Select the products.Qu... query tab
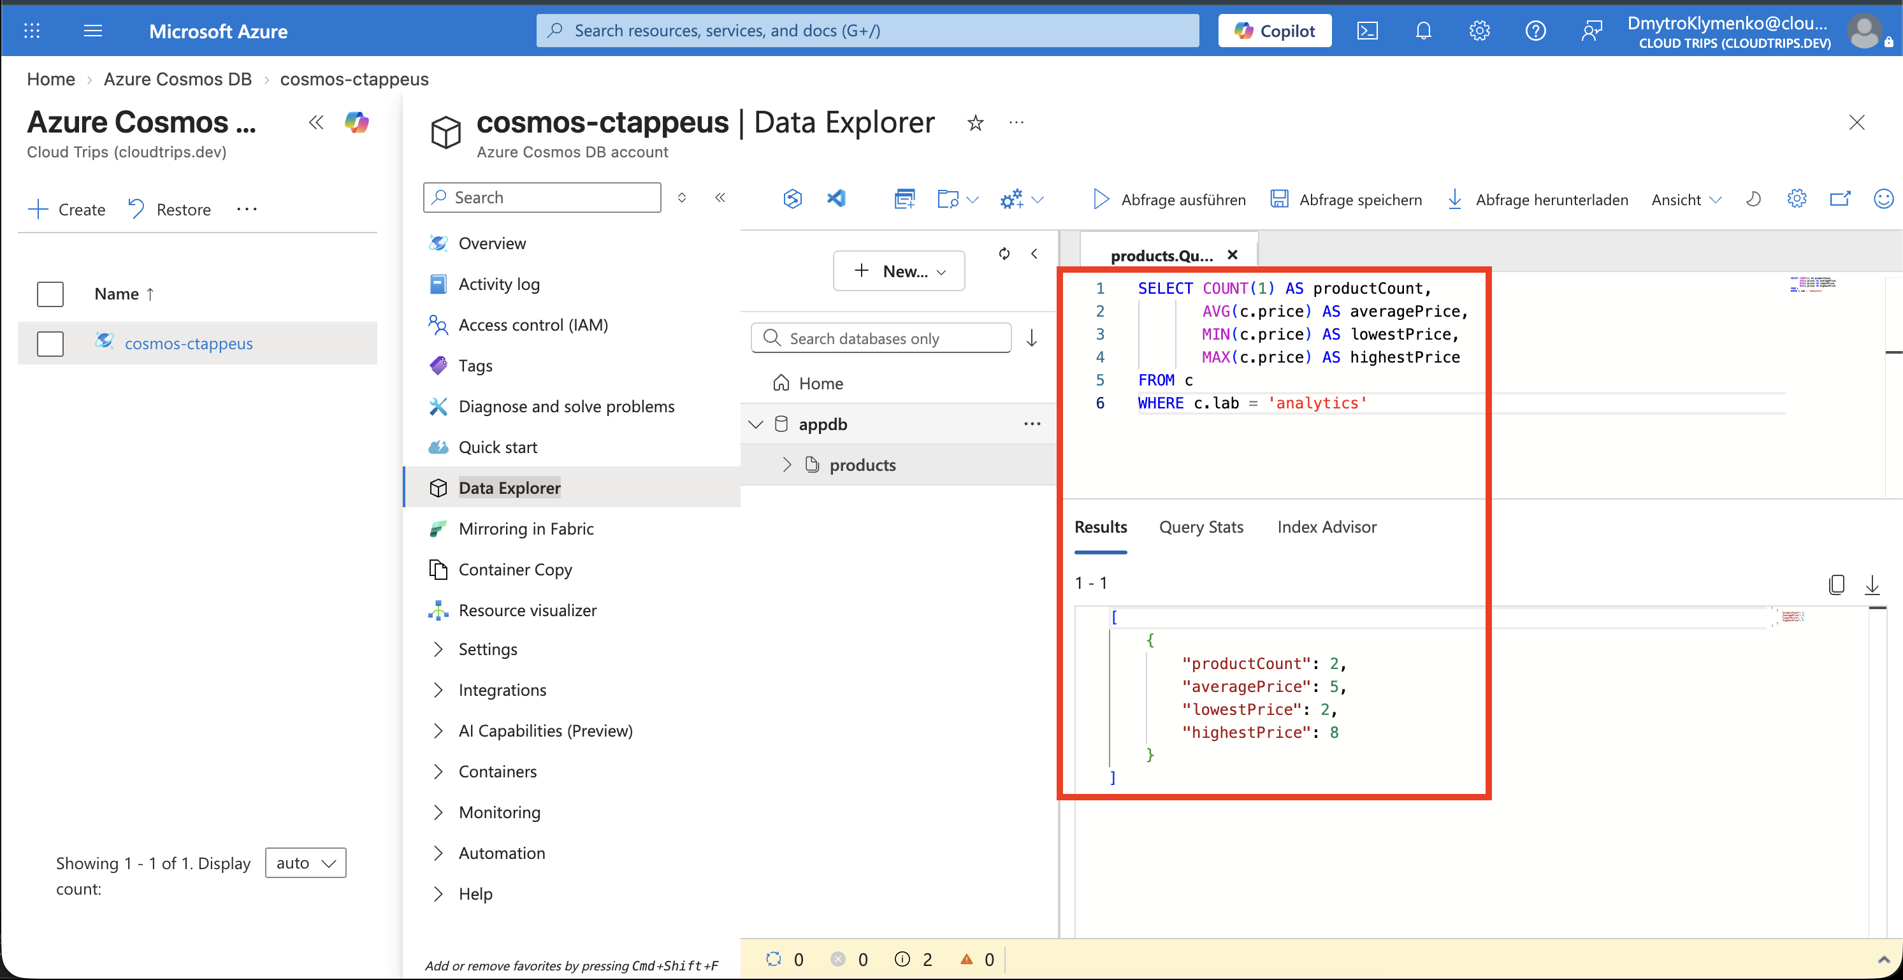Screen dimensions: 1903x980 1162,256
